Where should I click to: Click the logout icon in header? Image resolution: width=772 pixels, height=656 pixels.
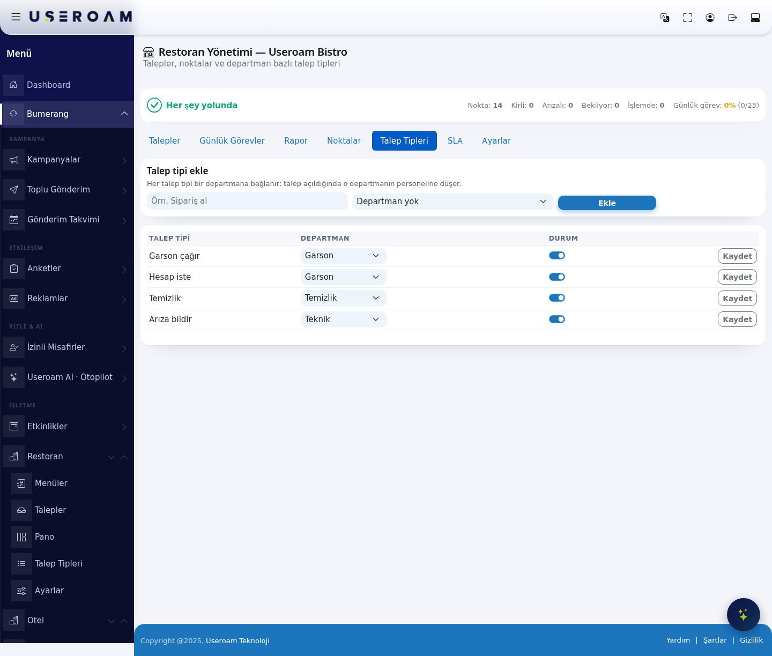coord(732,18)
